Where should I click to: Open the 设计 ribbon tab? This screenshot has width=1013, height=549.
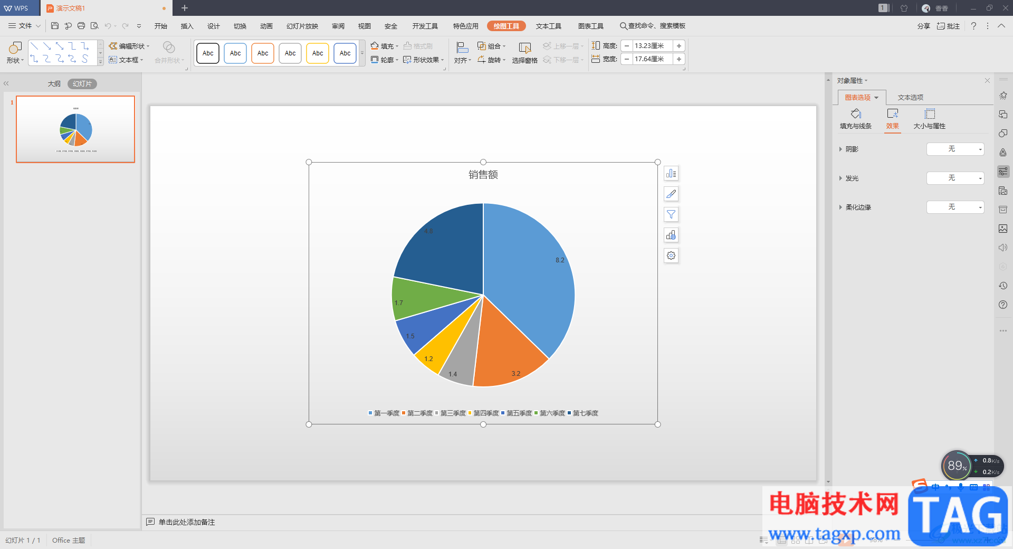tap(214, 26)
